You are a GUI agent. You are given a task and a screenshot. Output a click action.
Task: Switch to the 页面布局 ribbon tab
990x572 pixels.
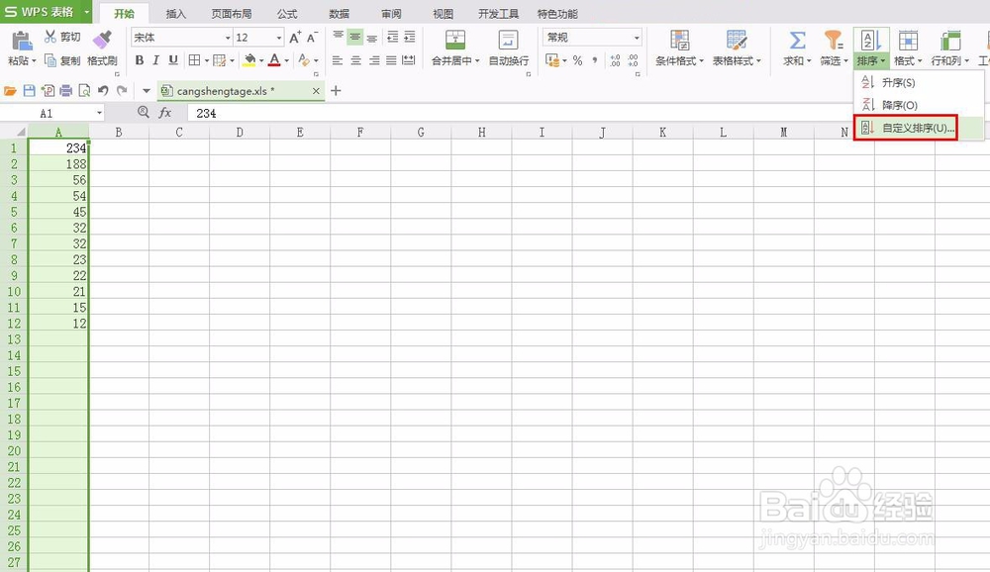click(231, 13)
